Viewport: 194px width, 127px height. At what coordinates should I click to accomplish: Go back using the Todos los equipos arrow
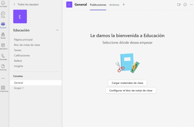[14, 4]
